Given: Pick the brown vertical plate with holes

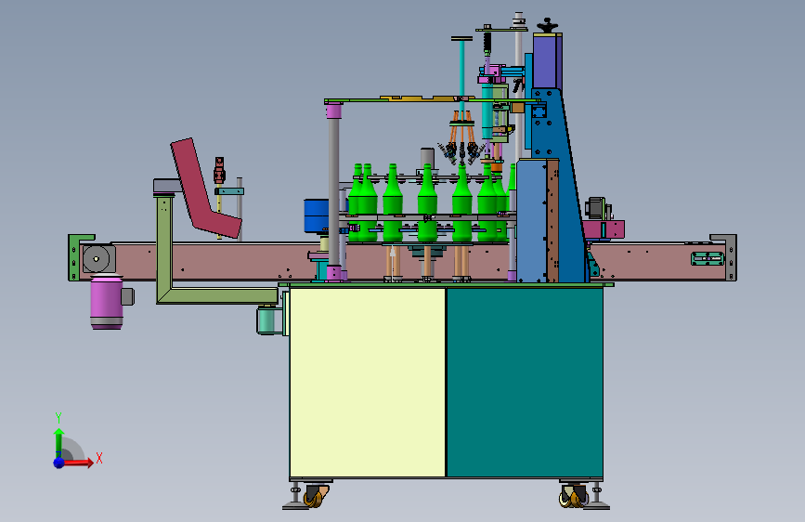Looking at the screenshot, I should 553,221.
